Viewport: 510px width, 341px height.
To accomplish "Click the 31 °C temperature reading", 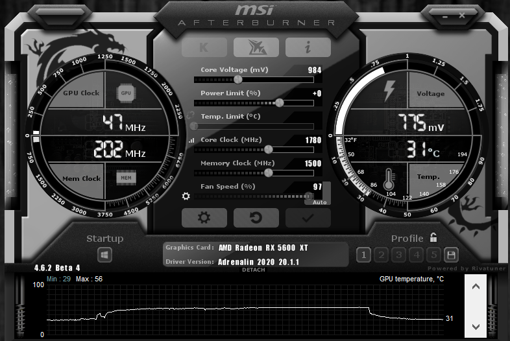I will click(423, 150).
